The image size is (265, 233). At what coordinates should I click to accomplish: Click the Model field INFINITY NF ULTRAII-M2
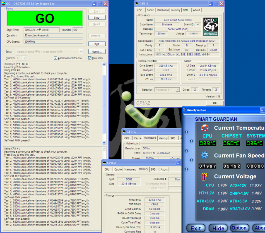[161, 153]
